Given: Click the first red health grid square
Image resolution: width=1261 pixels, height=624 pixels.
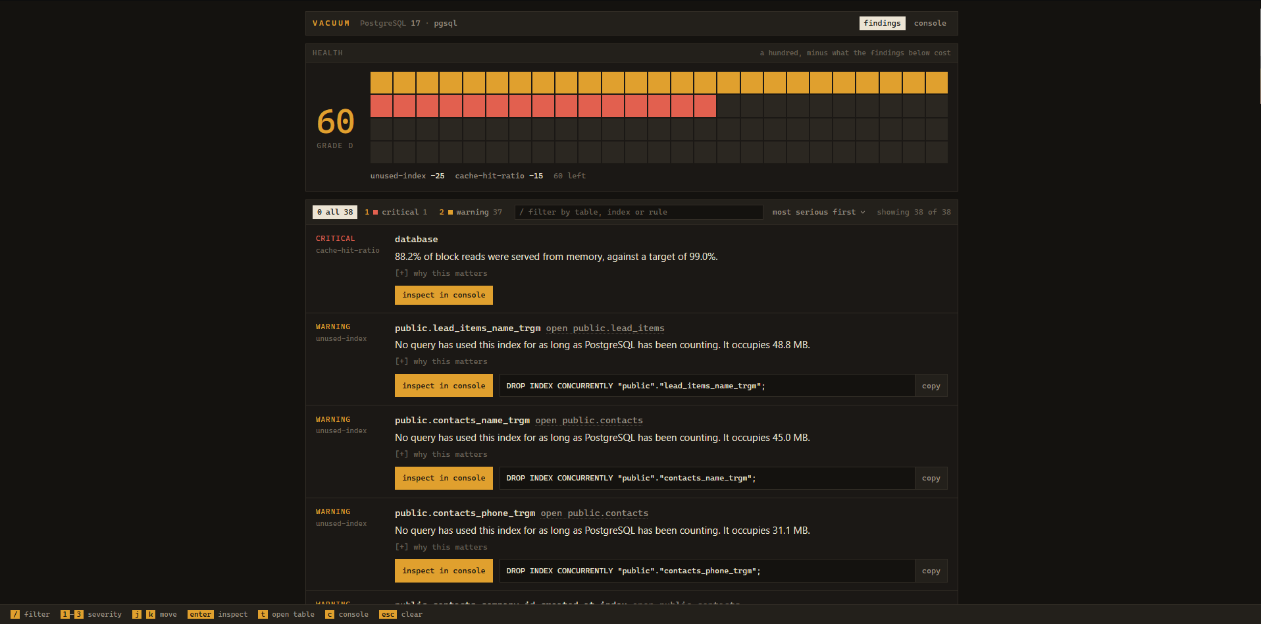Looking at the screenshot, I should tap(381, 106).
